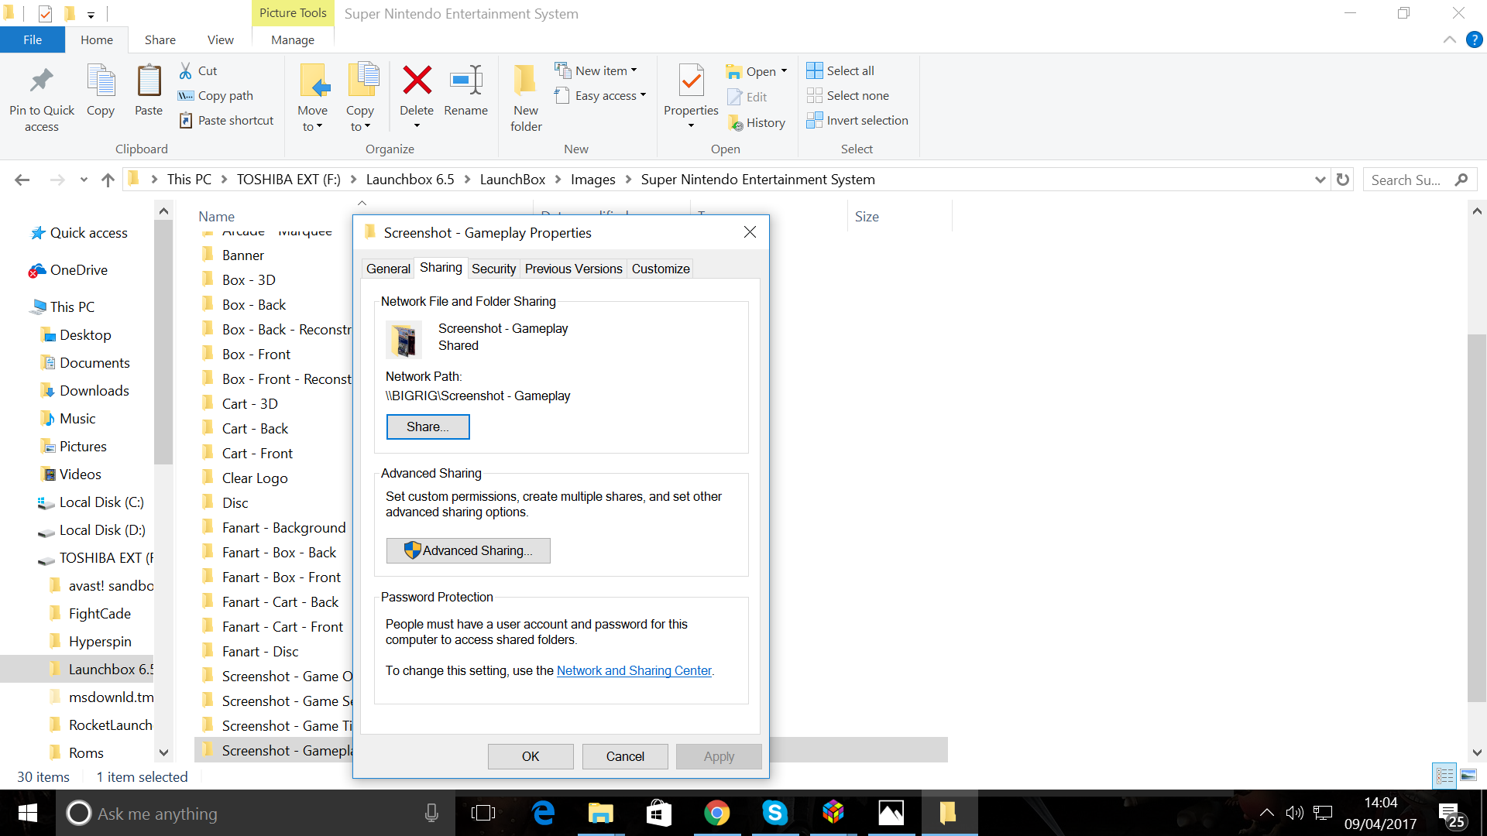Click the Copy ribbon icon
The image size is (1487, 836).
[x=101, y=81]
